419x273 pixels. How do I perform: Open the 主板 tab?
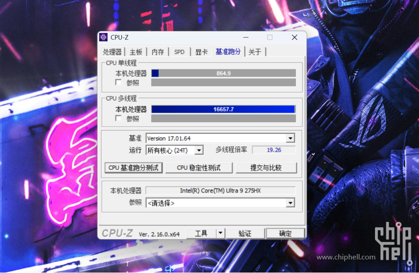pos(136,52)
